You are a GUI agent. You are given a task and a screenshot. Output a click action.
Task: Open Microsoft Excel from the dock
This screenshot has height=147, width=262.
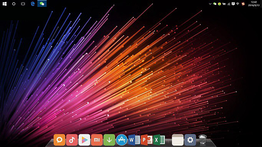159,140
